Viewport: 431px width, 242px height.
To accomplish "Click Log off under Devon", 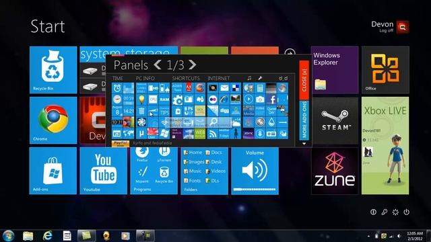I will (x=386, y=30).
